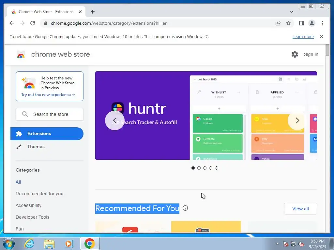Select the fourth carousel dot
The width and height of the screenshot is (334, 250).
[211, 168]
